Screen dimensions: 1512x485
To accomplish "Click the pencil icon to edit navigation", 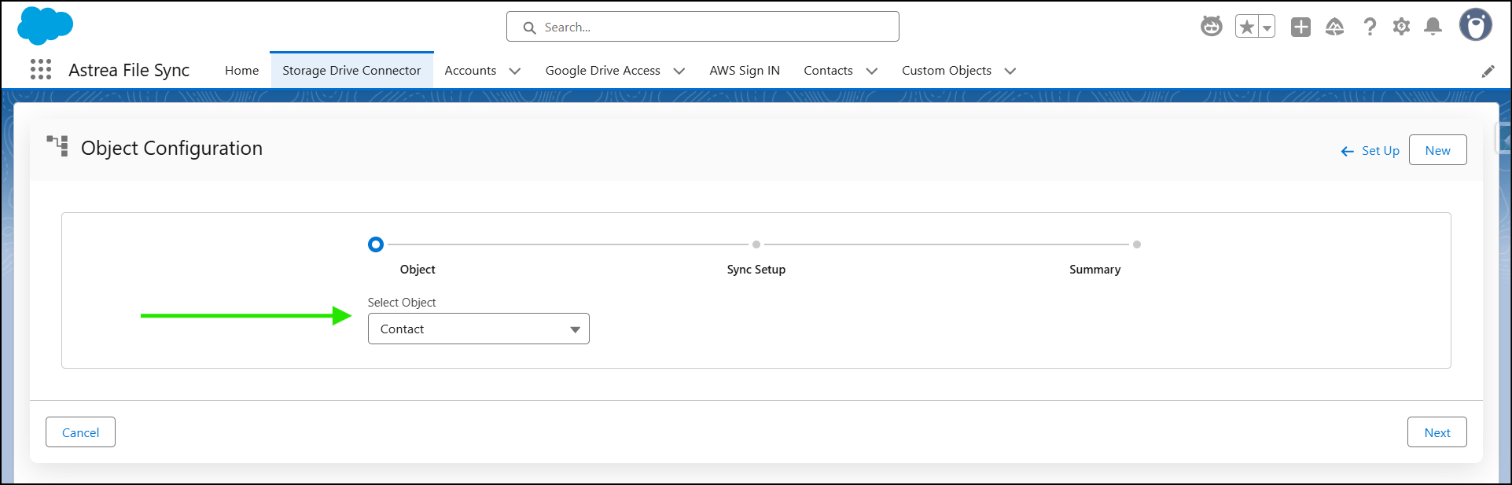I will 1488,71.
